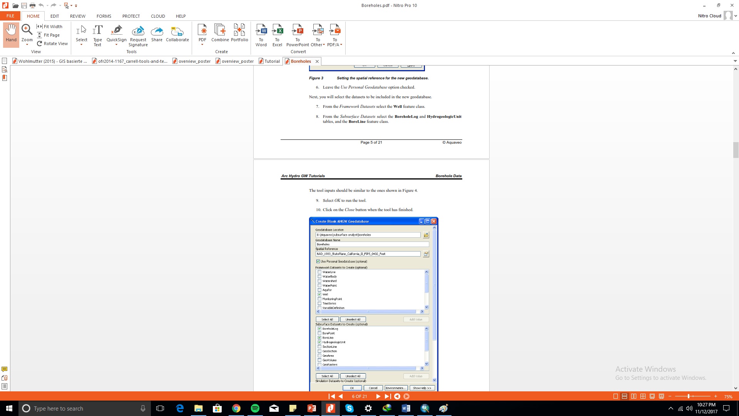Click the Zoom tool icon
The height and width of the screenshot is (416, 739).
27,30
